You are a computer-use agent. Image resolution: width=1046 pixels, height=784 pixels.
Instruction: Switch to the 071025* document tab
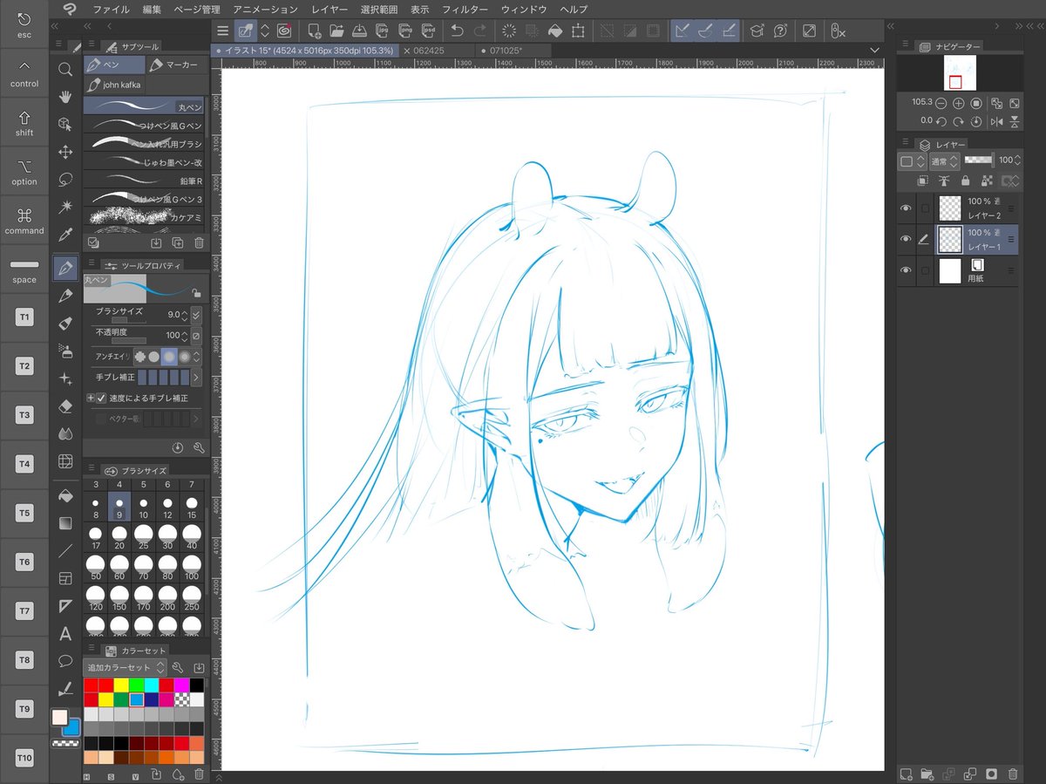(x=514, y=51)
